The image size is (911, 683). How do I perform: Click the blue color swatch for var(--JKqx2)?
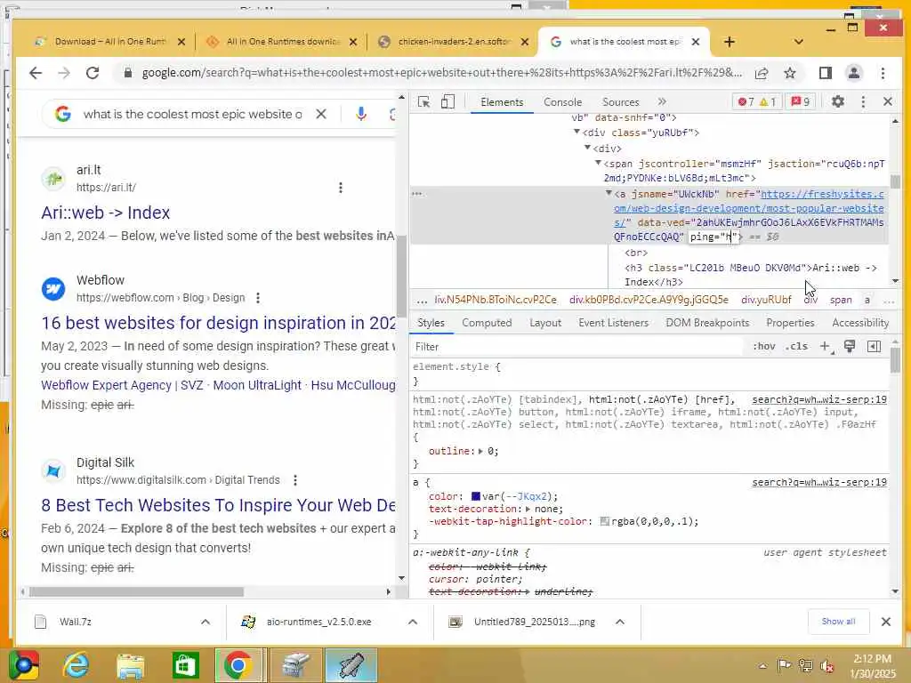click(x=475, y=496)
